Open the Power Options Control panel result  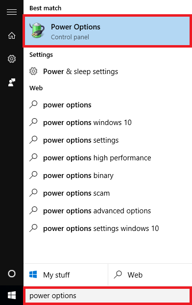point(107,31)
